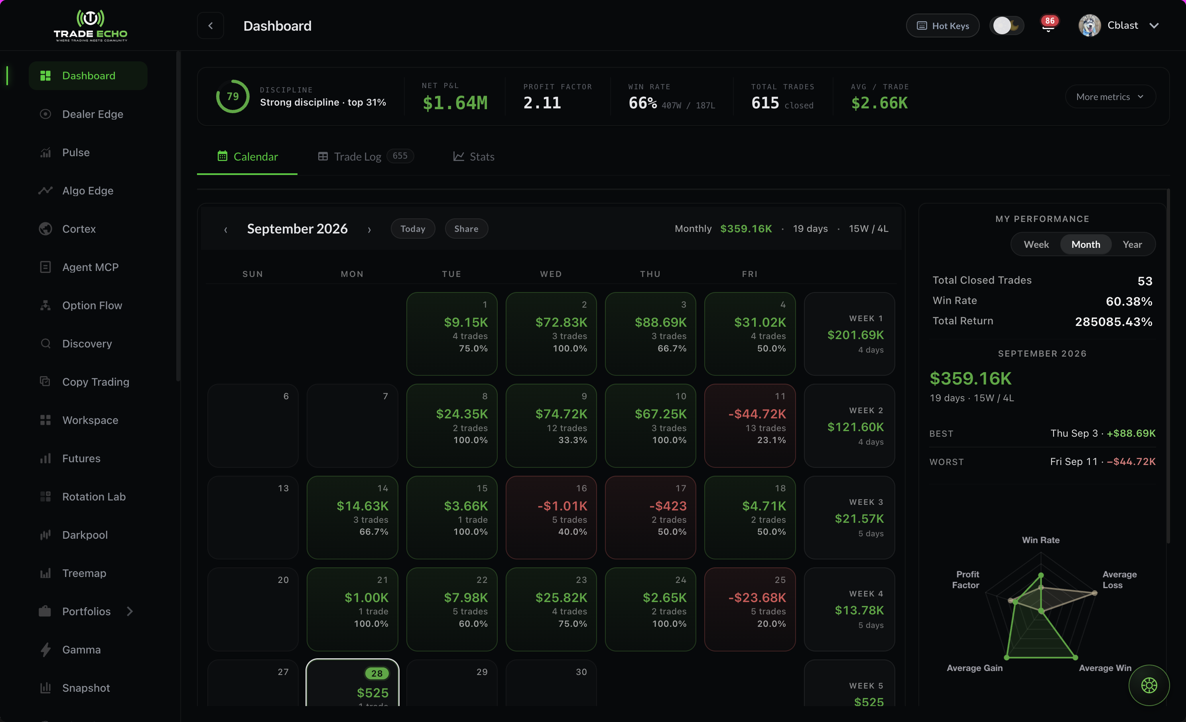Expand the Portfolios submenu arrow

click(130, 611)
